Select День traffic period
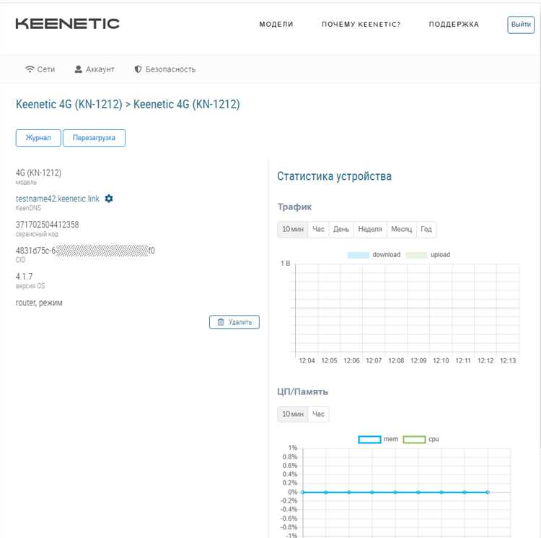Viewport: 541px width, 538px height. click(x=341, y=229)
